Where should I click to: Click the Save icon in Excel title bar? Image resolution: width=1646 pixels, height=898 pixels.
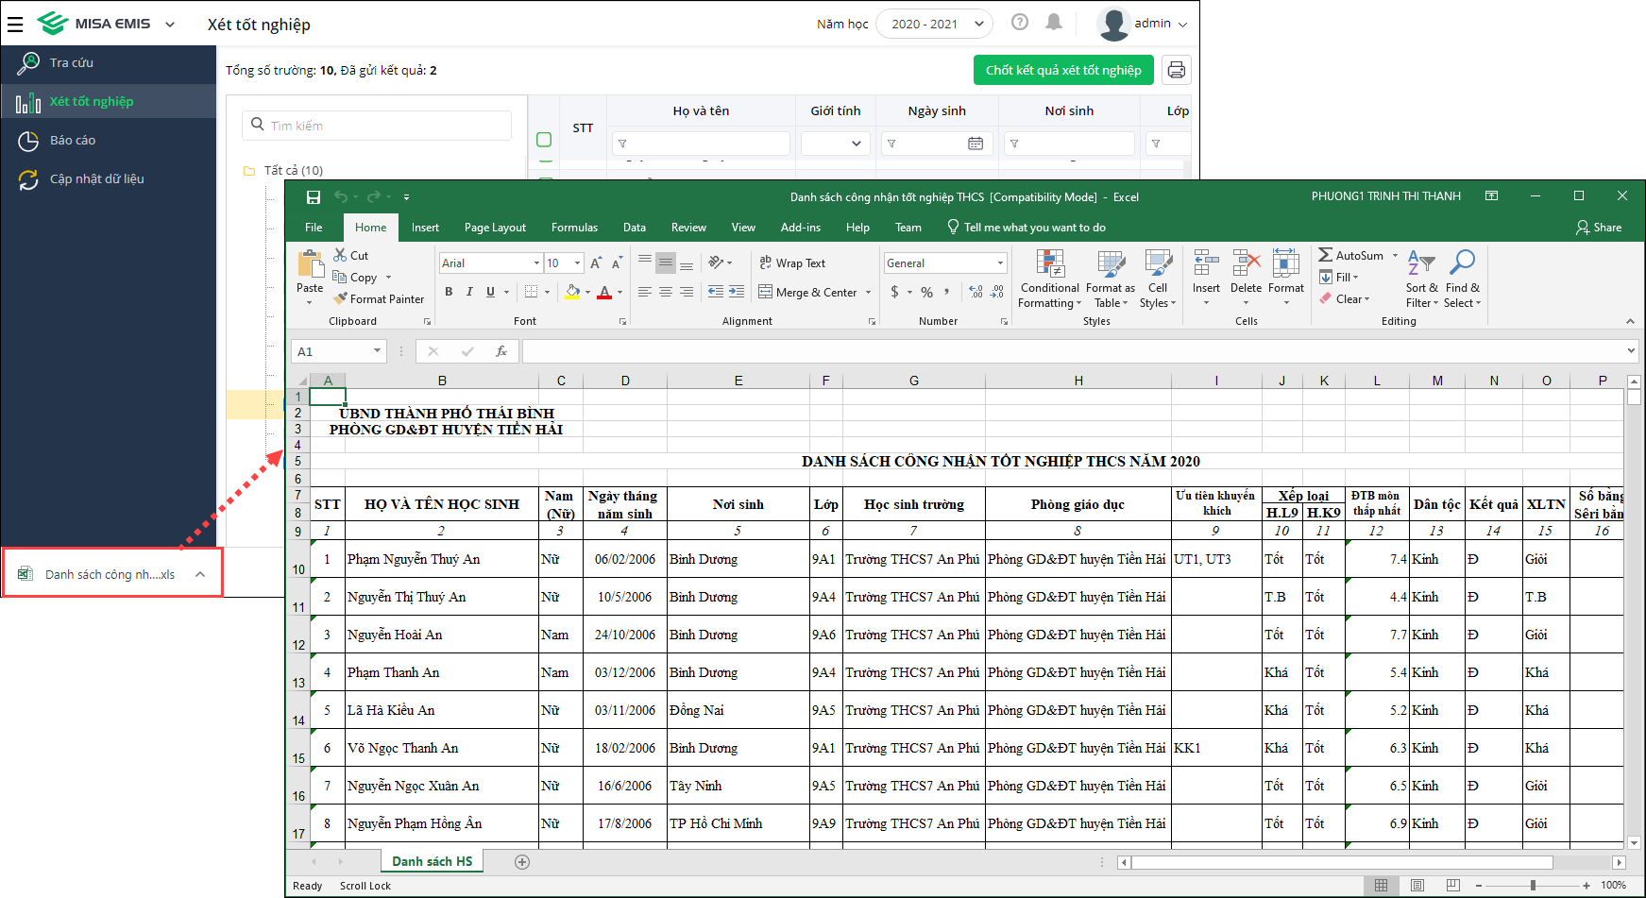(x=314, y=197)
